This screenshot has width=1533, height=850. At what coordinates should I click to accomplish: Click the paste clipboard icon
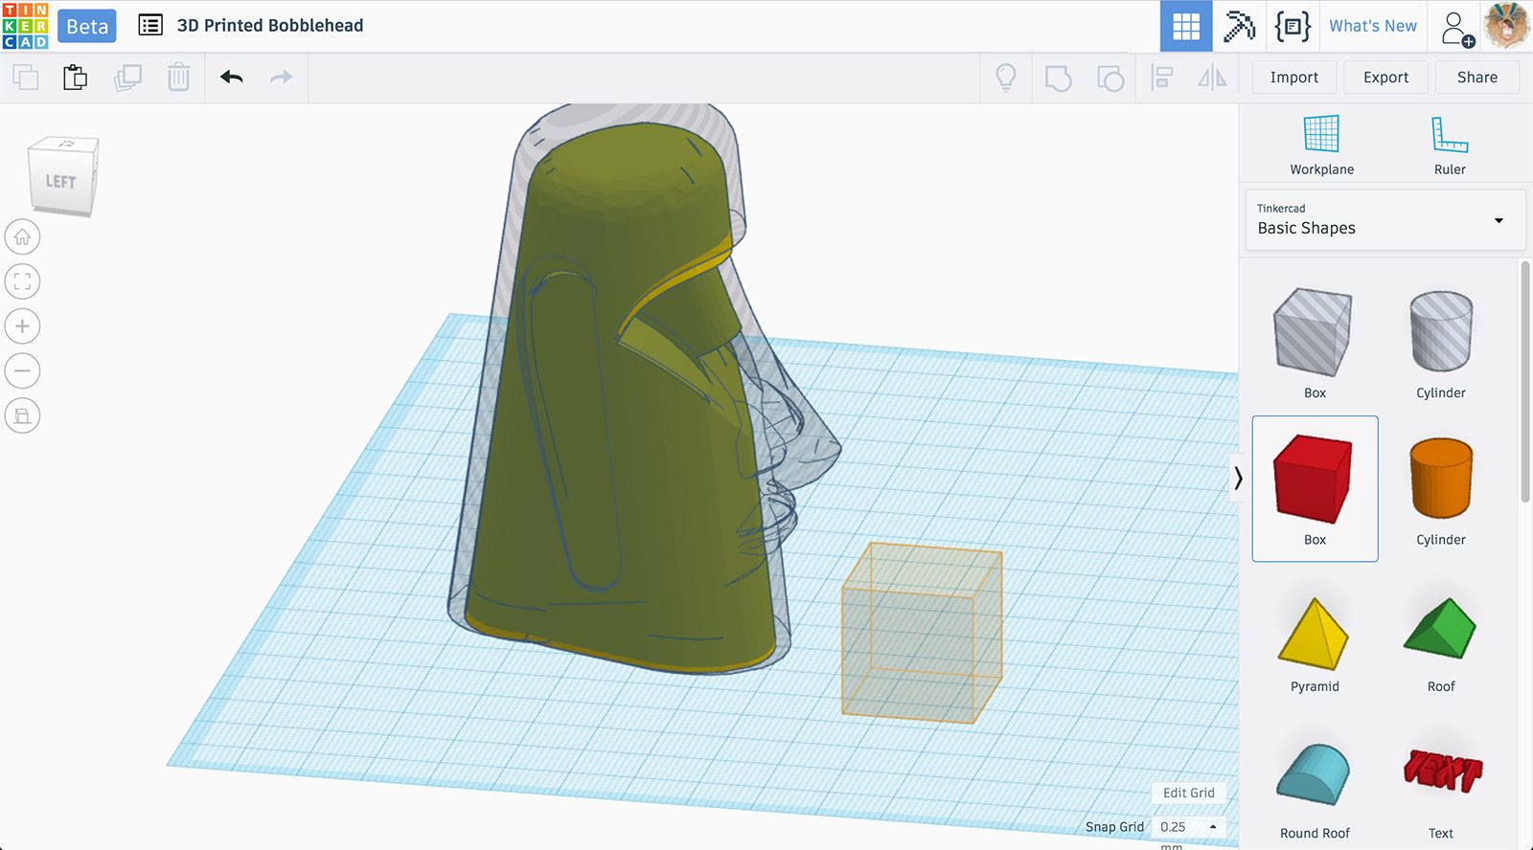pos(75,78)
